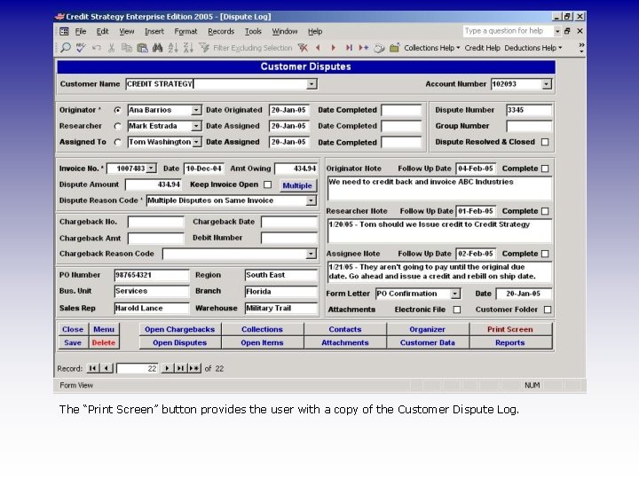Viewport: 639px width, 479px height.
Task: Click the Save button
Action: (x=73, y=342)
